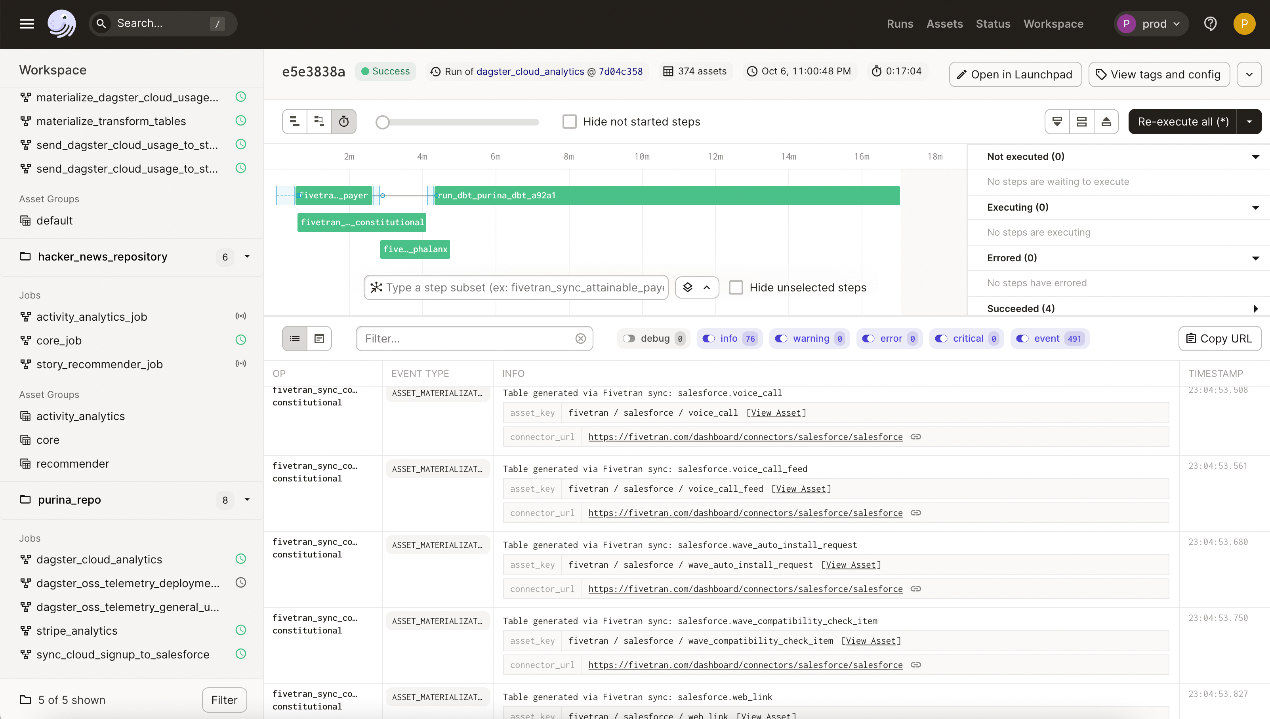The width and height of the screenshot is (1270, 719).
Task: Click sensor icon for activity_analytics_job
Action: [240, 316]
